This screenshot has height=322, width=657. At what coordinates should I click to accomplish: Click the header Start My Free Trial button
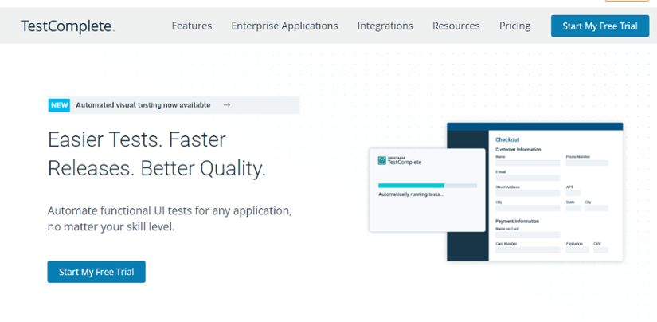[x=600, y=26]
